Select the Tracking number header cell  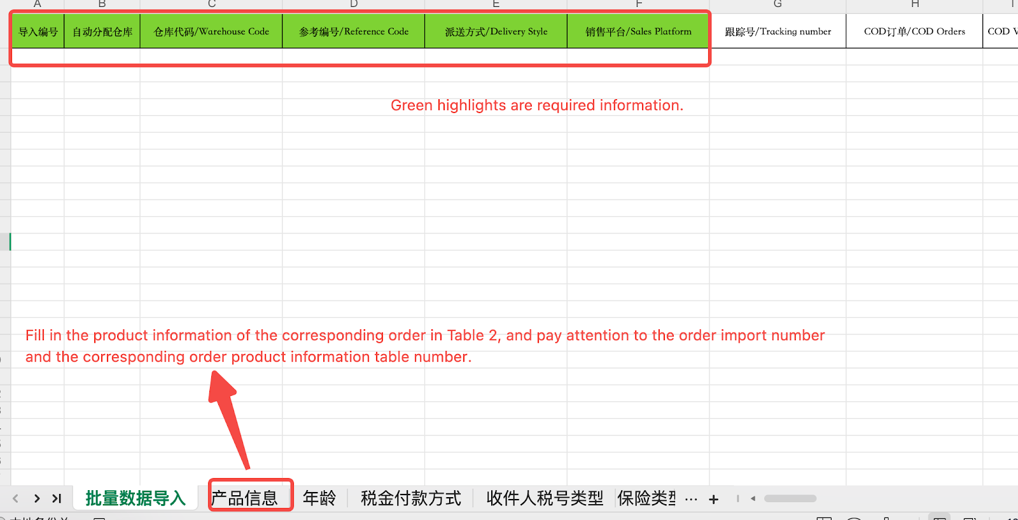click(x=777, y=32)
